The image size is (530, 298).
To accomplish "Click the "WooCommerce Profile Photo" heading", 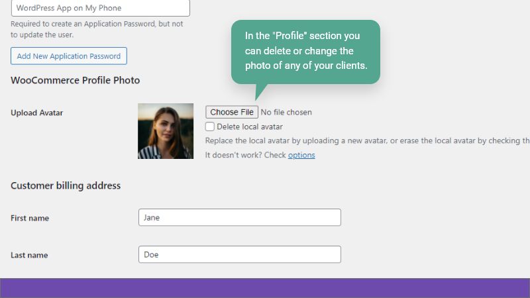I will [76, 80].
